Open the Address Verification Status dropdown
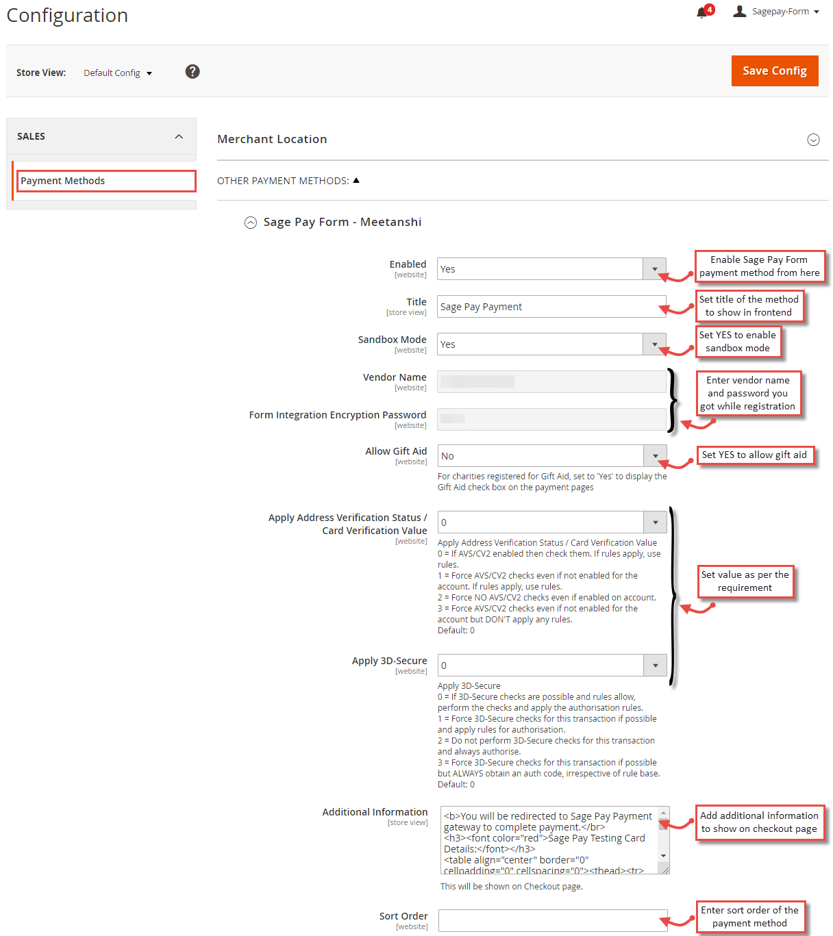 click(552, 522)
